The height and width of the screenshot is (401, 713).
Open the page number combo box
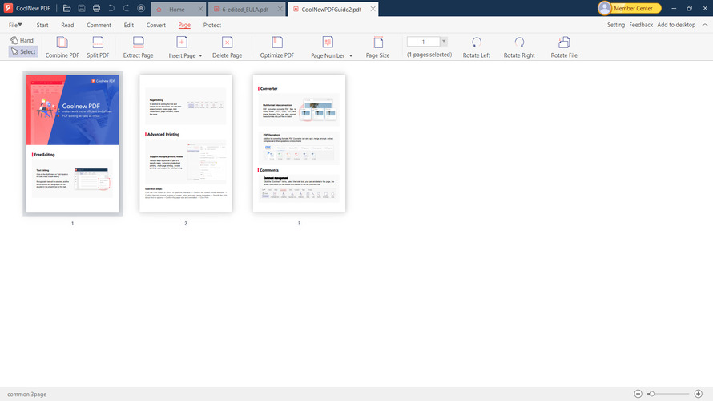(x=444, y=41)
